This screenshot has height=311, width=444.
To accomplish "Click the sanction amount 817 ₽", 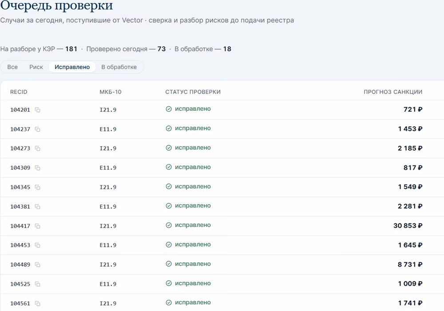I will tap(413, 168).
